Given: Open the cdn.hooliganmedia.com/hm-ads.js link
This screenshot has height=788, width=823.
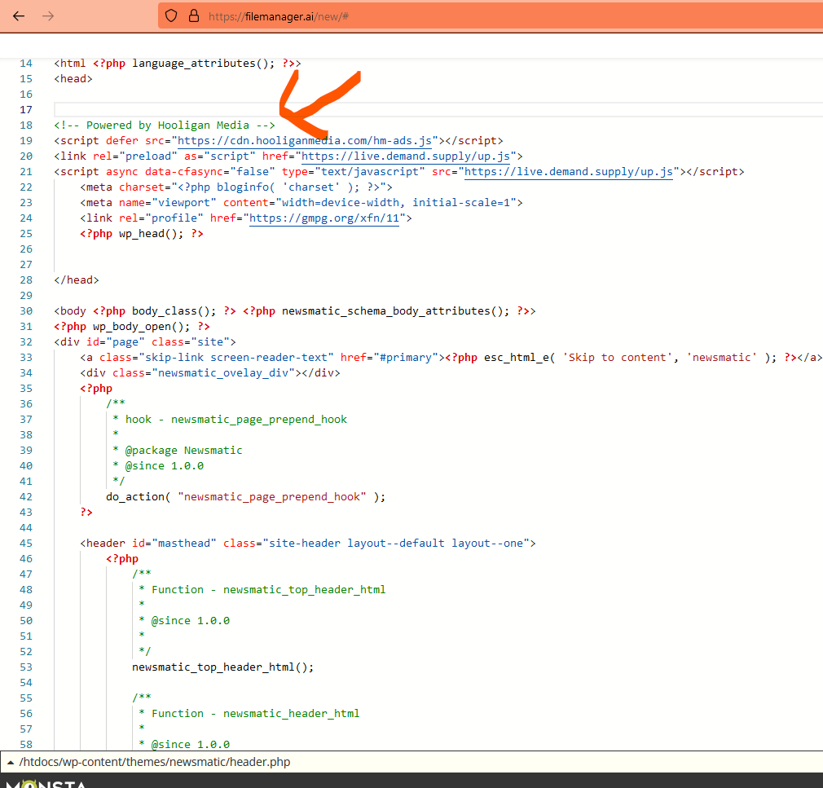Looking at the screenshot, I should click(305, 140).
